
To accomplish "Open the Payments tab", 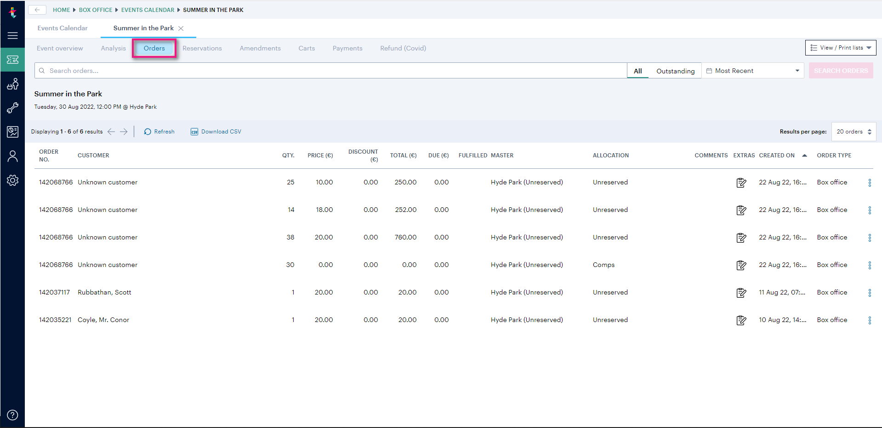I will [347, 48].
